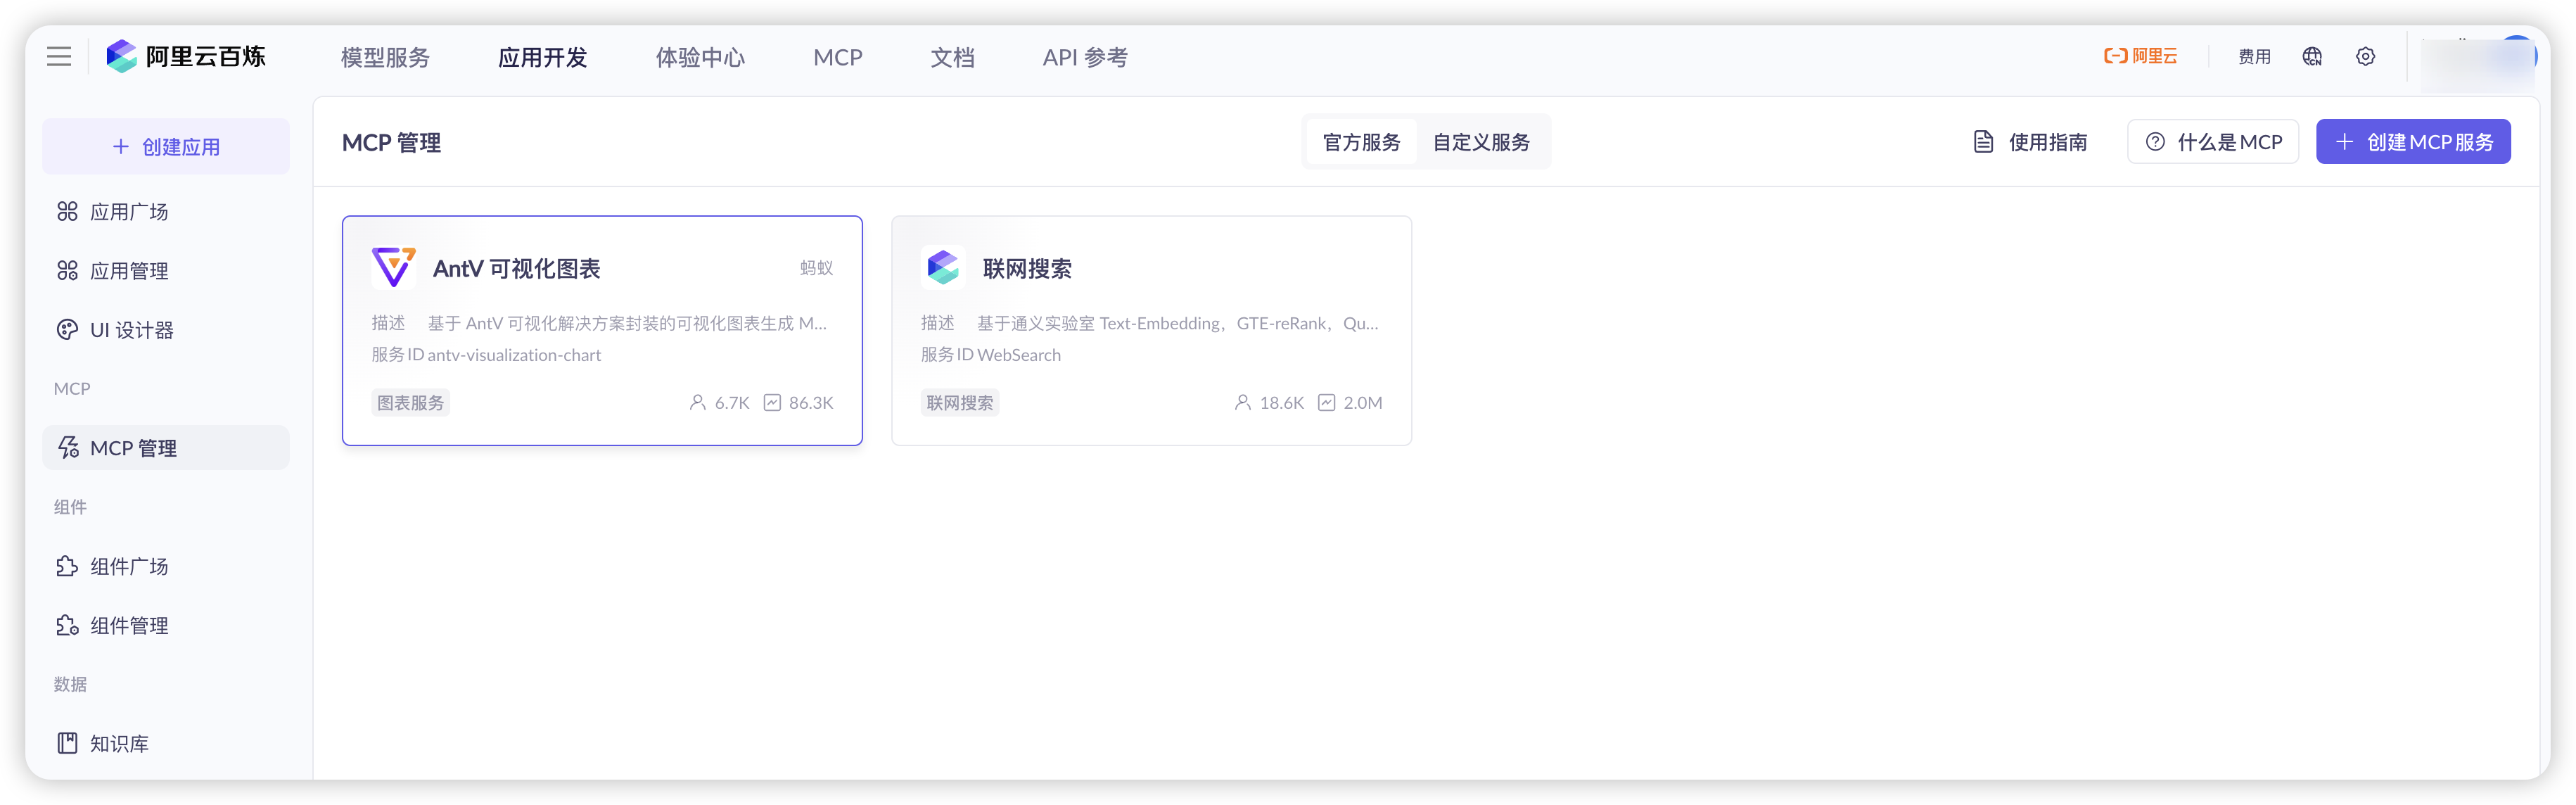Click the 创建应用 button
2576x805 pixels.
tap(166, 147)
